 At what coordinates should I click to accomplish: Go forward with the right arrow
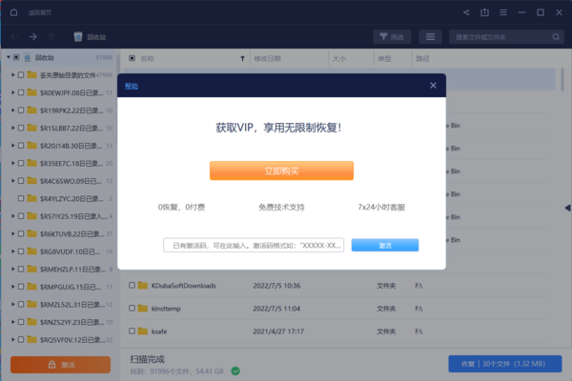tap(32, 37)
